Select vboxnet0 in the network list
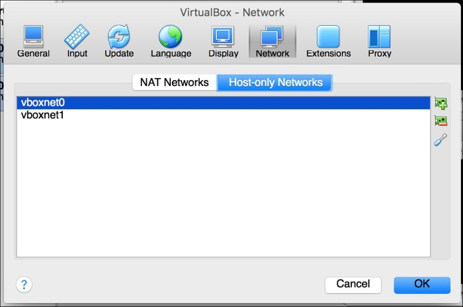 [224, 103]
